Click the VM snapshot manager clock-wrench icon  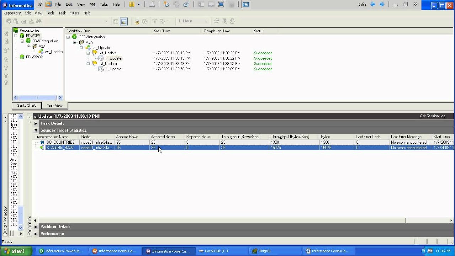pos(186,5)
